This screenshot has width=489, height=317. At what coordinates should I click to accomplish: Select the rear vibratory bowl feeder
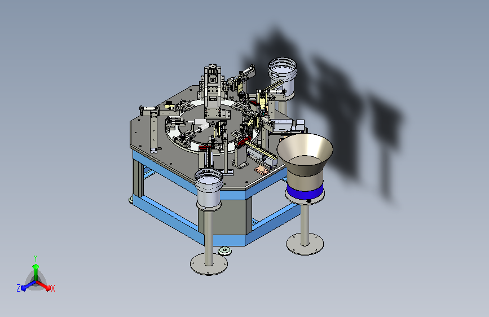tap(283, 78)
